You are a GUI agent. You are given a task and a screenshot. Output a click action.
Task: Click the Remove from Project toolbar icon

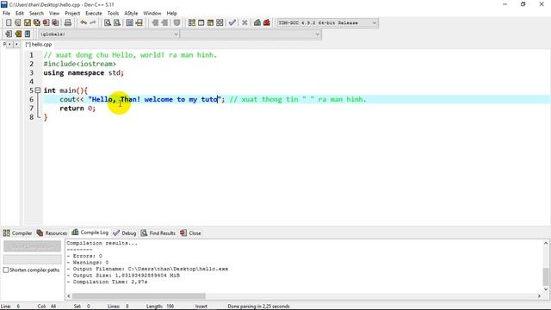164,23
